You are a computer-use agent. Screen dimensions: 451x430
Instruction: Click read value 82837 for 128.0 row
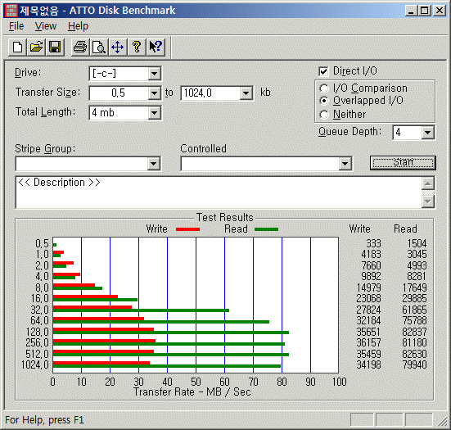[x=414, y=332]
